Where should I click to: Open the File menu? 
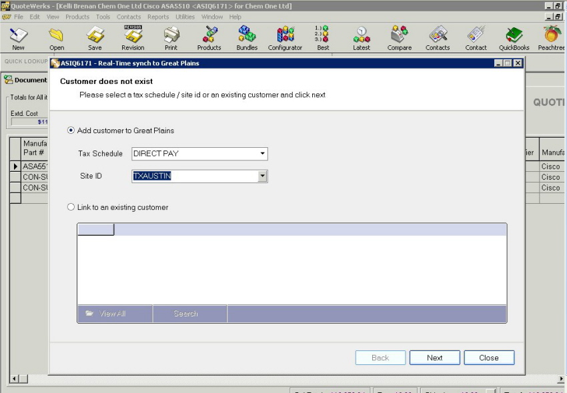pos(19,17)
